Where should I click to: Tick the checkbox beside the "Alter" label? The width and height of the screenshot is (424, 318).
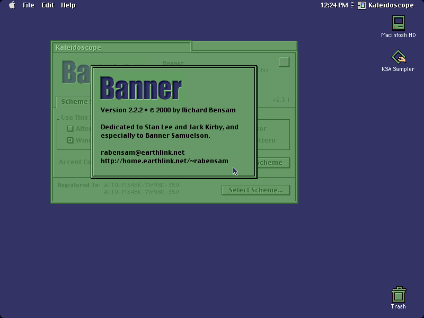coord(70,128)
